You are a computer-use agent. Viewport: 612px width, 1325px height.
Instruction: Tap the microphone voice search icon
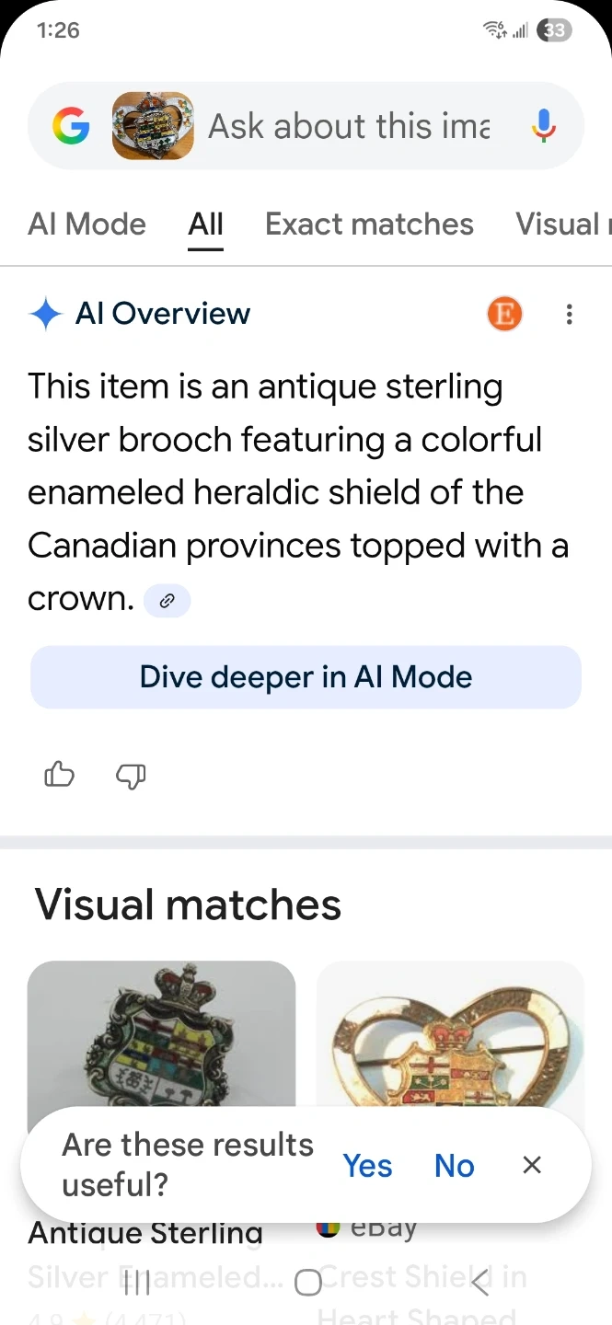[x=544, y=126]
